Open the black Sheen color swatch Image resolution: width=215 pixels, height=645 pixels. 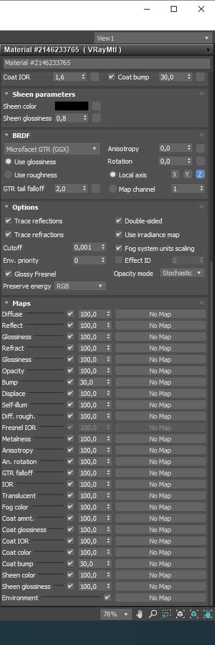click(x=72, y=106)
